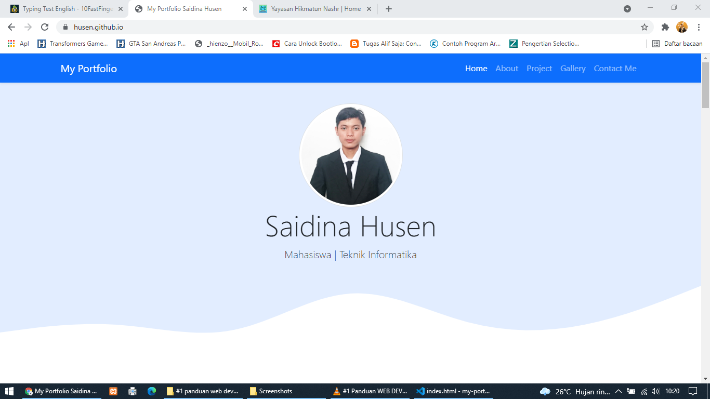Expand the system tray hidden icons chevron
This screenshot has width=710, height=399.
tap(619, 391)
